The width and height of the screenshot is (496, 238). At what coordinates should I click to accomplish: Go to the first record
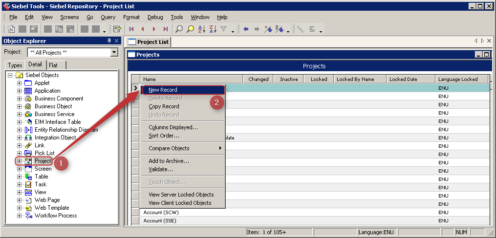click(131, 29)
